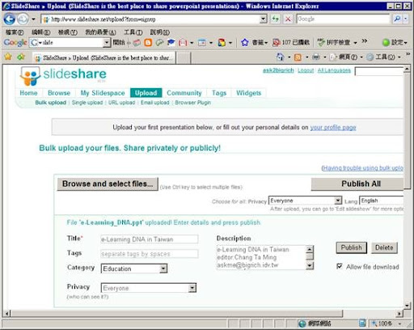Viewport: 414px width, 330px height.
Task: Click the Google logo on toolbar
Action: pos(15,42)
